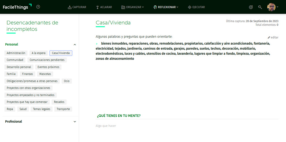Expand Organizar dropdown chevron
Image resolution: width=286 pixels, height=142 pixels.
coord(143,7)
